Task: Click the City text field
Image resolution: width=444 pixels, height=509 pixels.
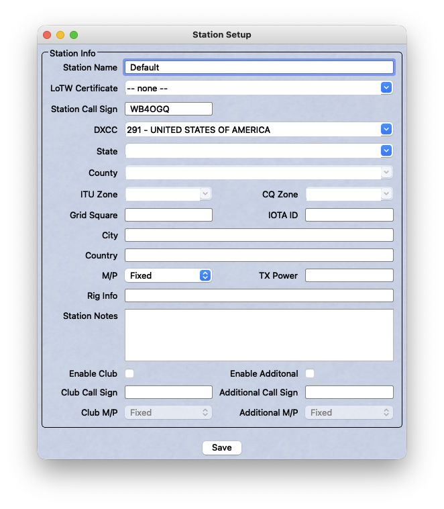Action: click(259, 235)
